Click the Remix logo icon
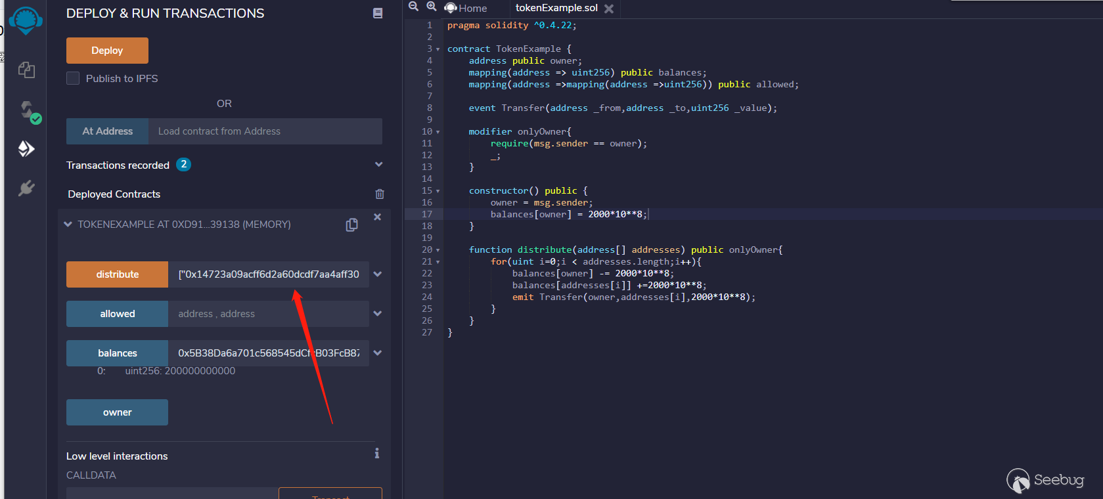The image size is (1103, 499). tap(26, 21)
